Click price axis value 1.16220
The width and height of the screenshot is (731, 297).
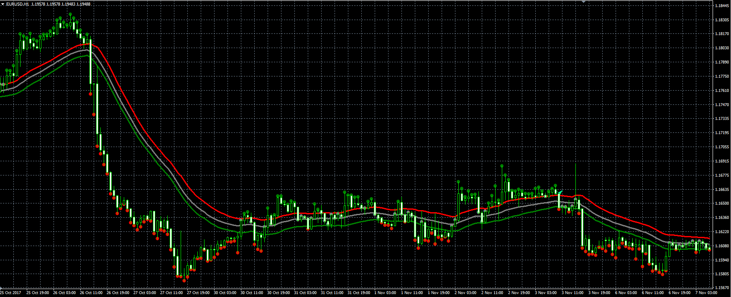(722, 232)
